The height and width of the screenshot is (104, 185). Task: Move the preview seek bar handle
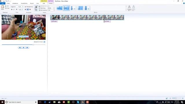33,45
